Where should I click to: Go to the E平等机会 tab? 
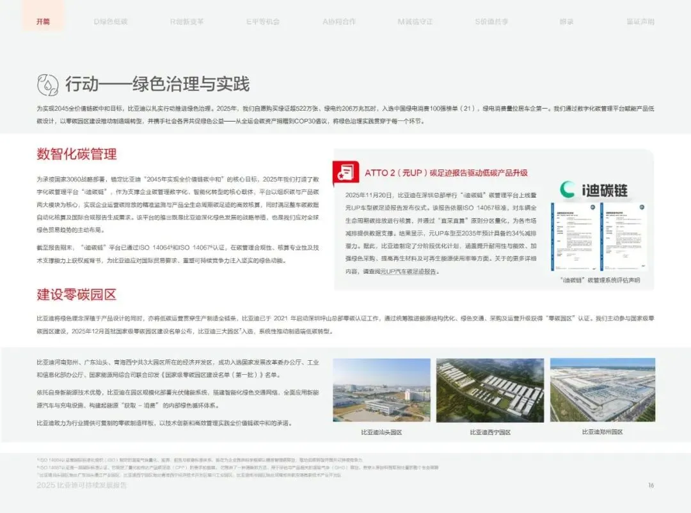263,22
